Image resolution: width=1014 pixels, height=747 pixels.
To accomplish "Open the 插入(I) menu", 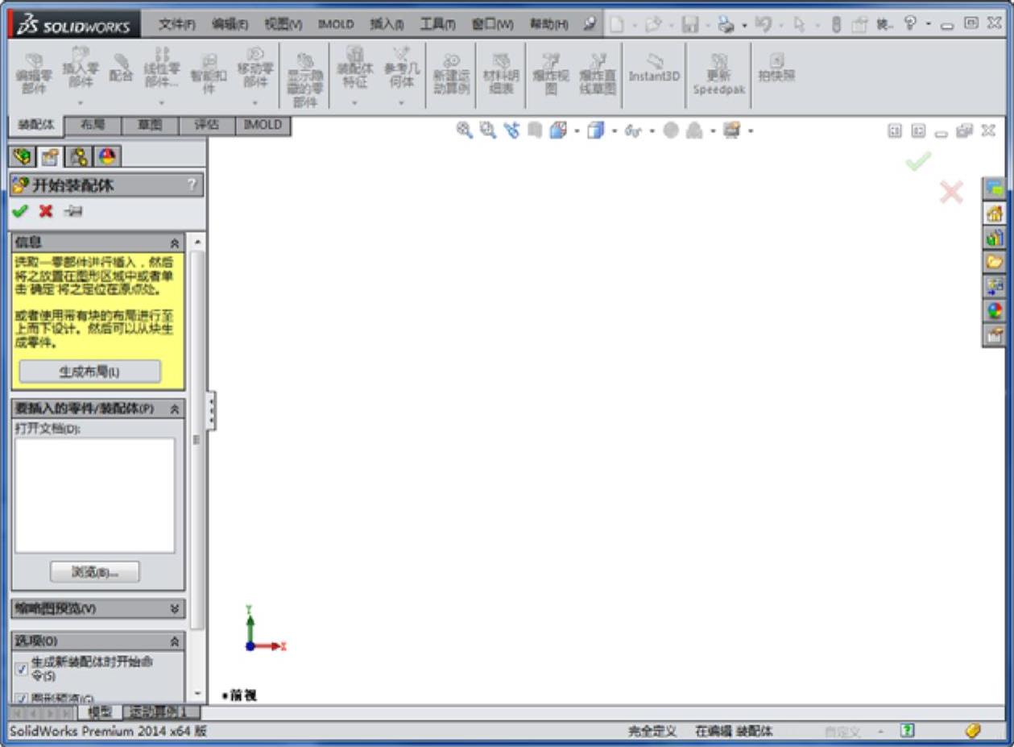I will point(387,25).
